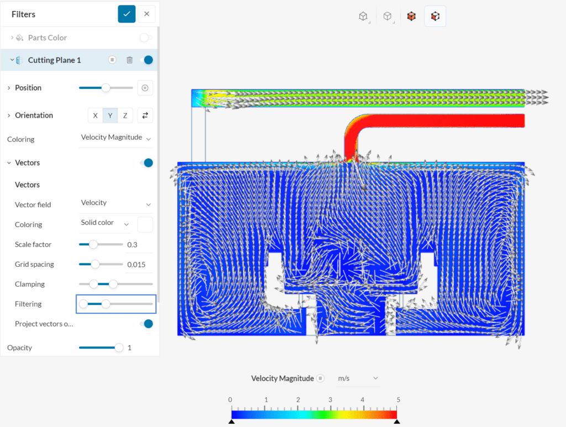
Task: Enable the Parts Color toggle
Action: point(145,38)
